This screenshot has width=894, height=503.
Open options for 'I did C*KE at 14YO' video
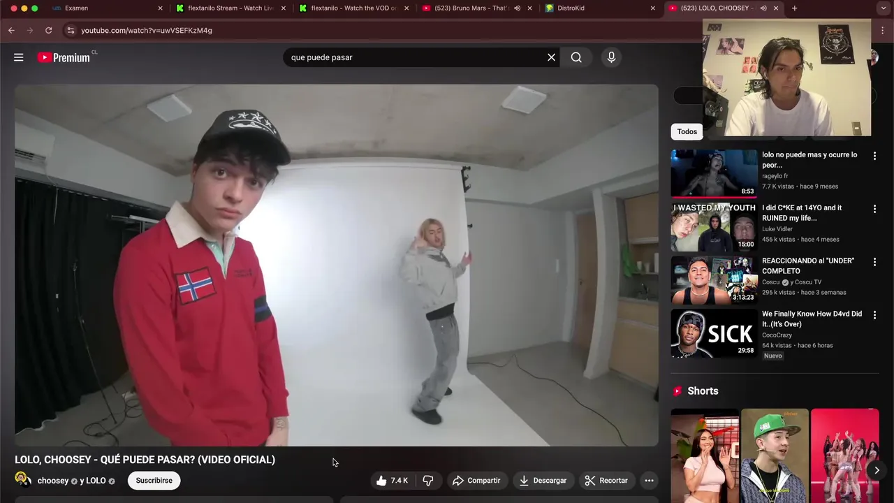874,209
